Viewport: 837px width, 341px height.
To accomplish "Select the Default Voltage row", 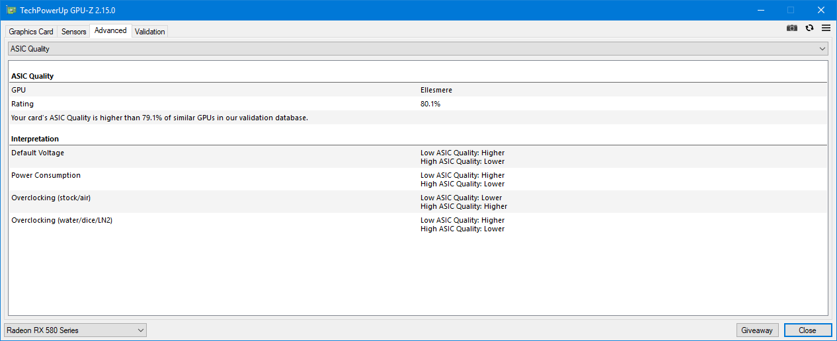I will pos(418,157).
